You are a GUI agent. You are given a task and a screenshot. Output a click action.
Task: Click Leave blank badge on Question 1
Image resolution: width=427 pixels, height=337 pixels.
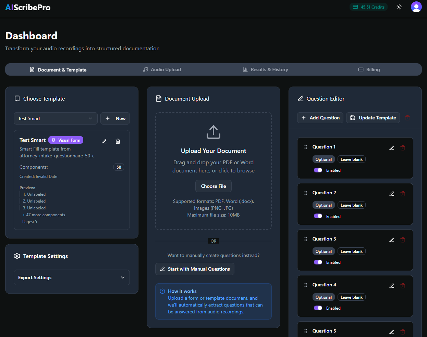click(x=352, y=159)
